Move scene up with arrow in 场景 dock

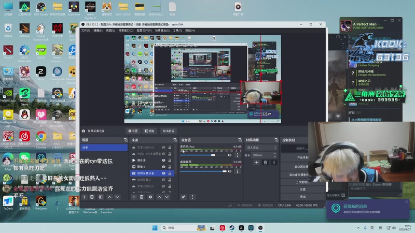click(x=109, y=197)
